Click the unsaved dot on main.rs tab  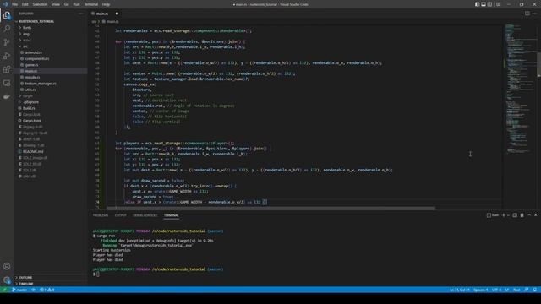coord(117,14)
